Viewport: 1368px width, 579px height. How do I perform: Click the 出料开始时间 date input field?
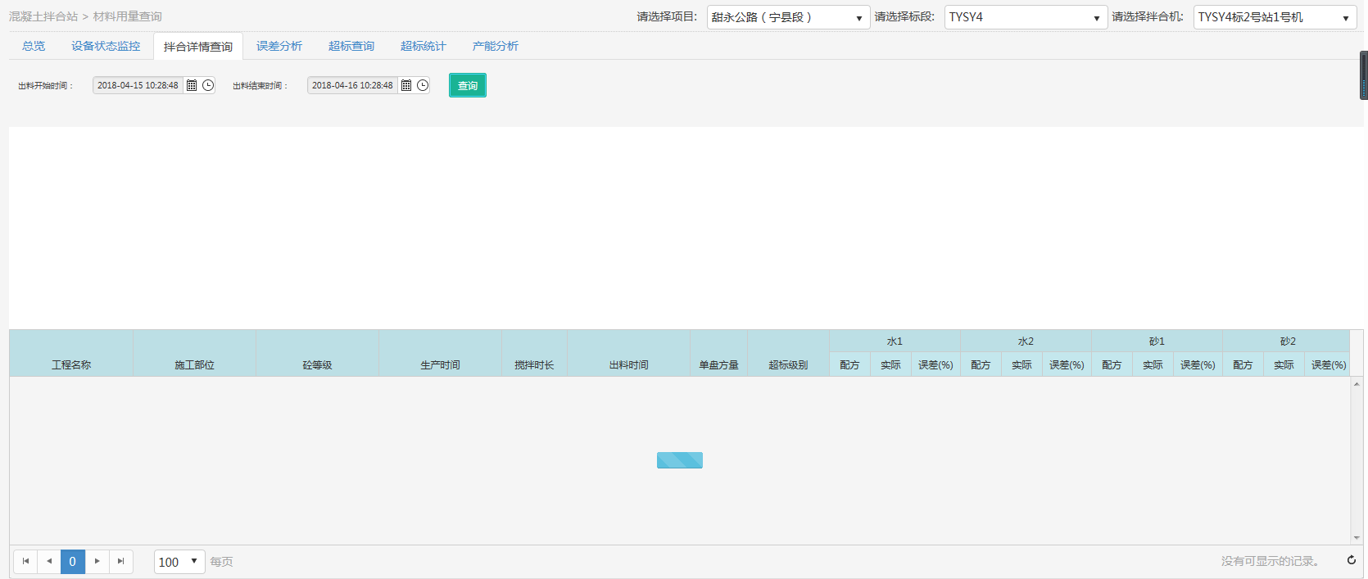click(x=138, y=85)
